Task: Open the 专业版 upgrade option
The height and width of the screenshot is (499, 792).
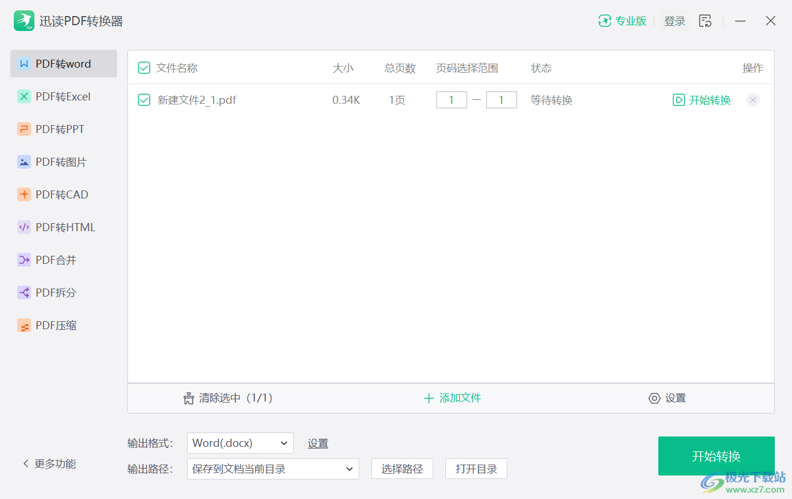Action: (x=623, y=21)
